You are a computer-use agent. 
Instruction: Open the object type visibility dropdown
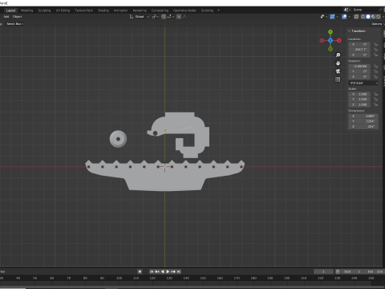tap(324, 17)
